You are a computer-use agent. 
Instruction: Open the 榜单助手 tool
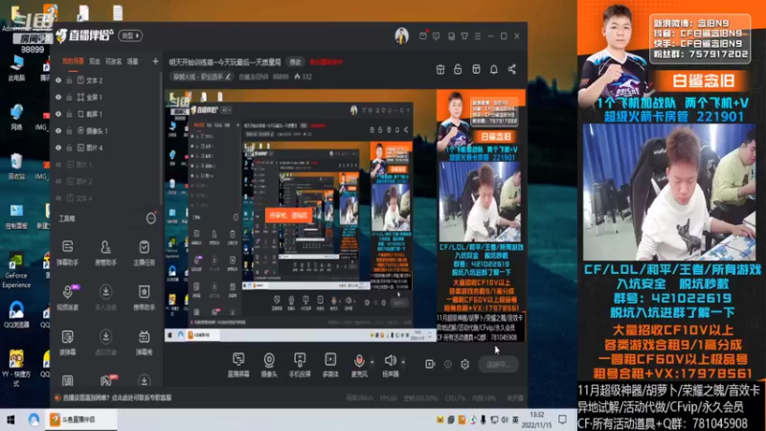[x=145, y=297]
